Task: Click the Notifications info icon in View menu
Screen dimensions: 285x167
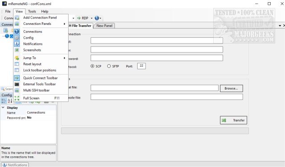Action: 17,44
